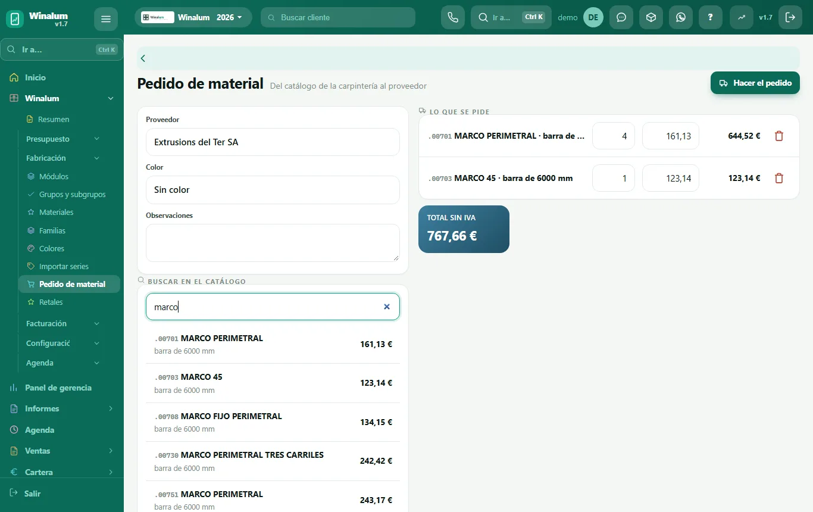Expand the Presupuesto submenu
This screenshot has height=512, width=813.
[97, 139]
